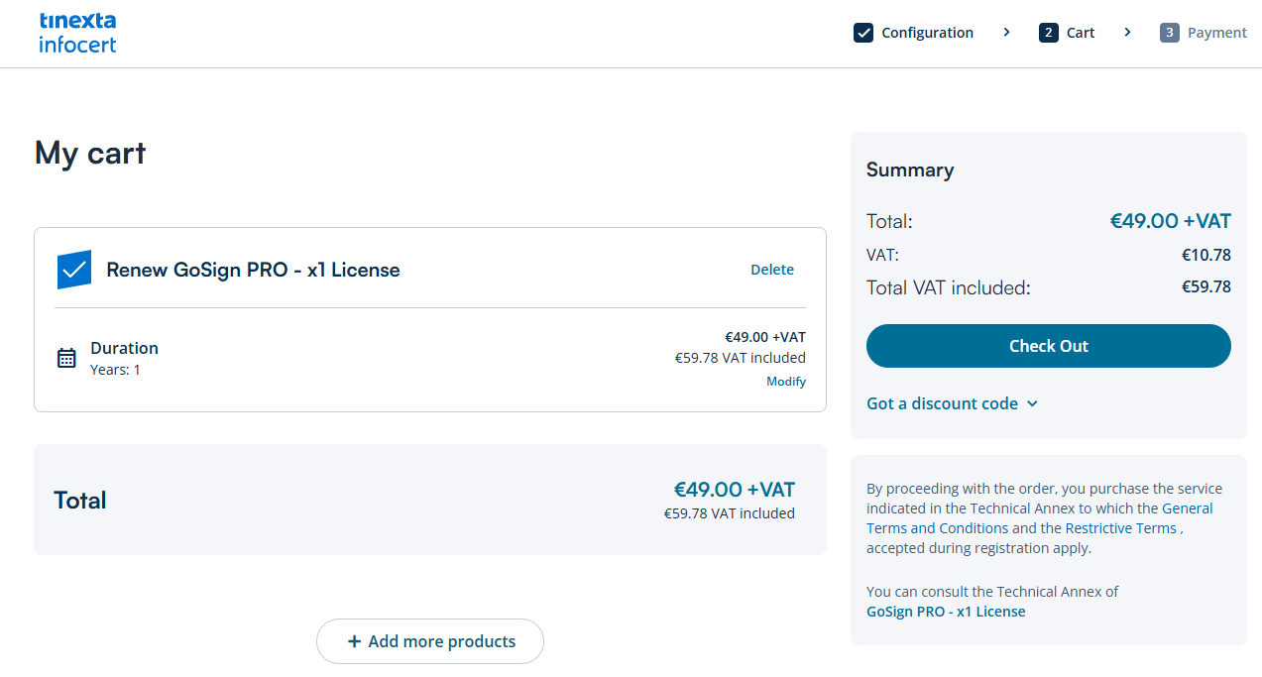Expand the Got a discount code section
This screenshot has height=677, width=1262.
click(x=952, y=403)
